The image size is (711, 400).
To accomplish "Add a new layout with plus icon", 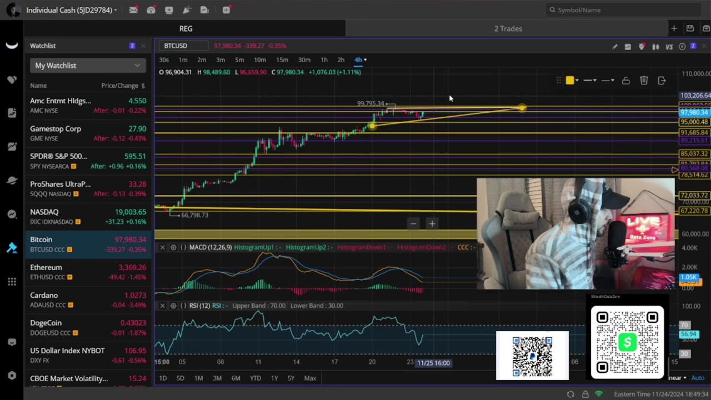I will (674, 28).
